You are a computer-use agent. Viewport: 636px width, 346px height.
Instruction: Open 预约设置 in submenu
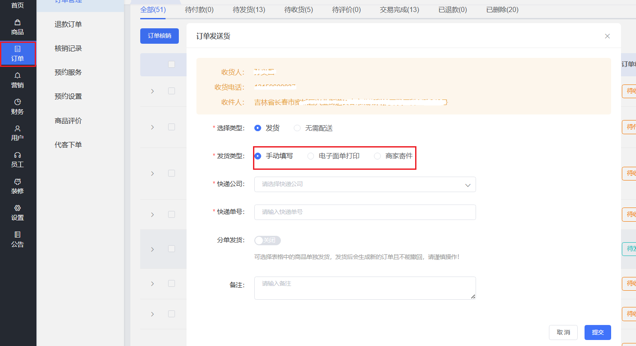[68, 96]
